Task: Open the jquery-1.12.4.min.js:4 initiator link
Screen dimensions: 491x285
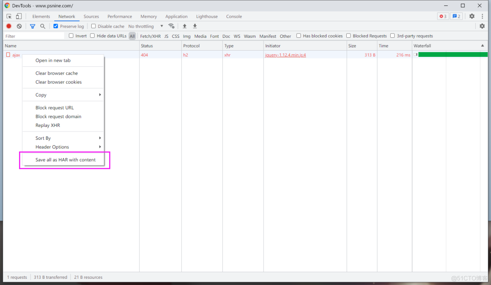Action: pos(285,55)
